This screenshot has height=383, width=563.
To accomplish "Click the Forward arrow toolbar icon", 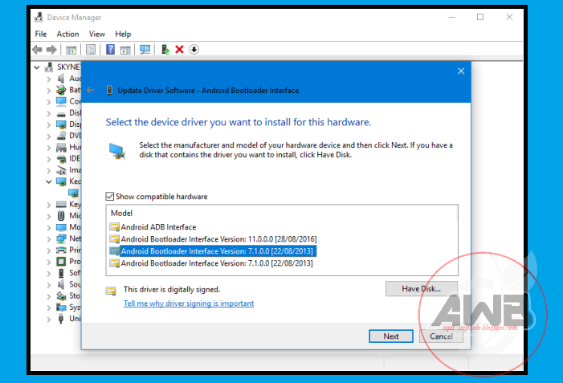I will [x=51, y=50].
